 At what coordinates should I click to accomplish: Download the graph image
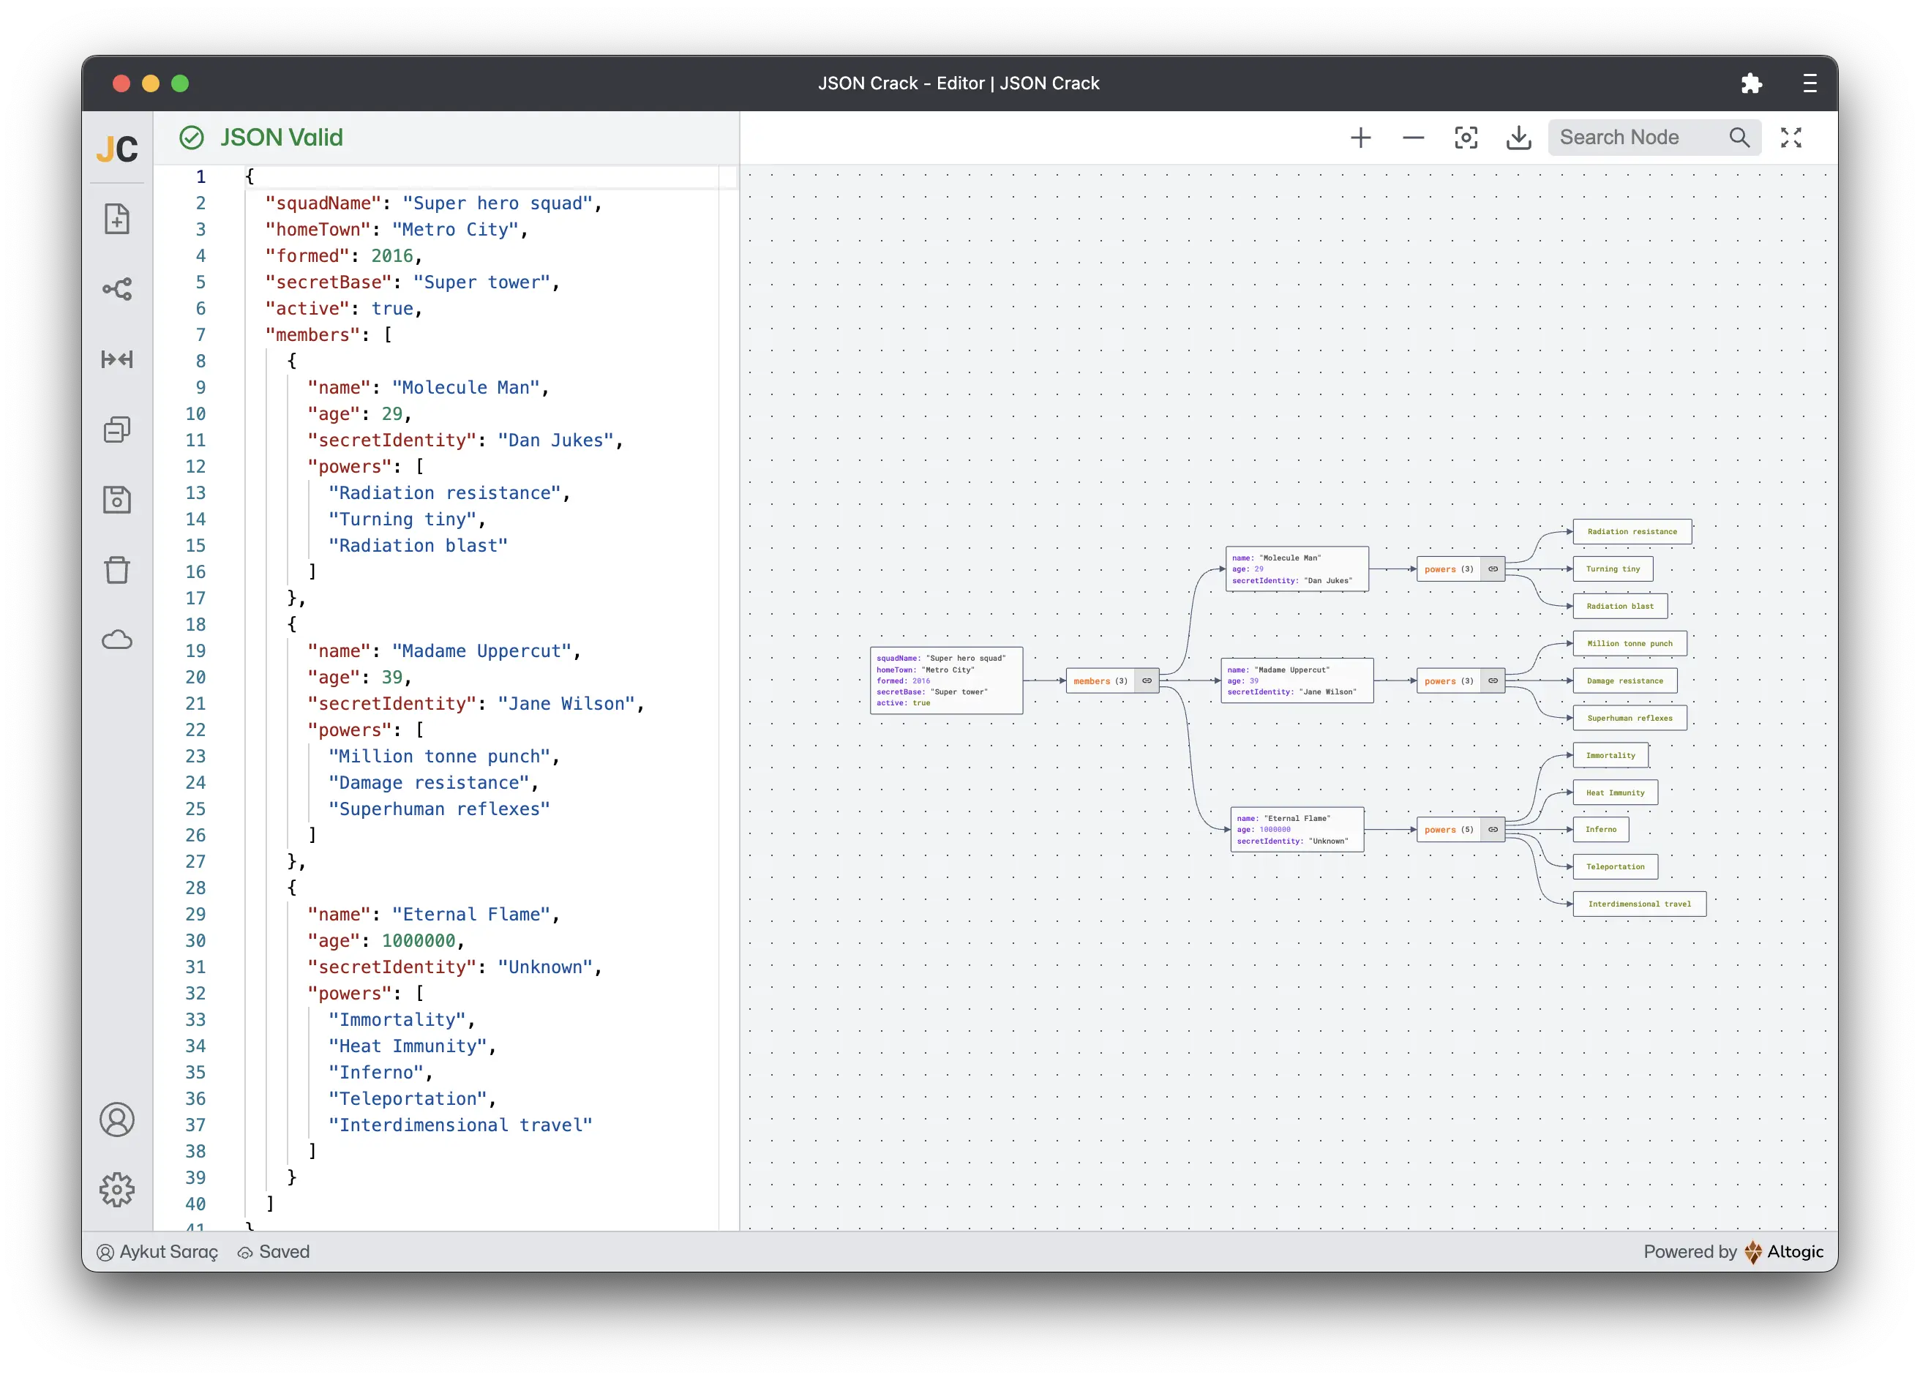[x=1519, y=138]
